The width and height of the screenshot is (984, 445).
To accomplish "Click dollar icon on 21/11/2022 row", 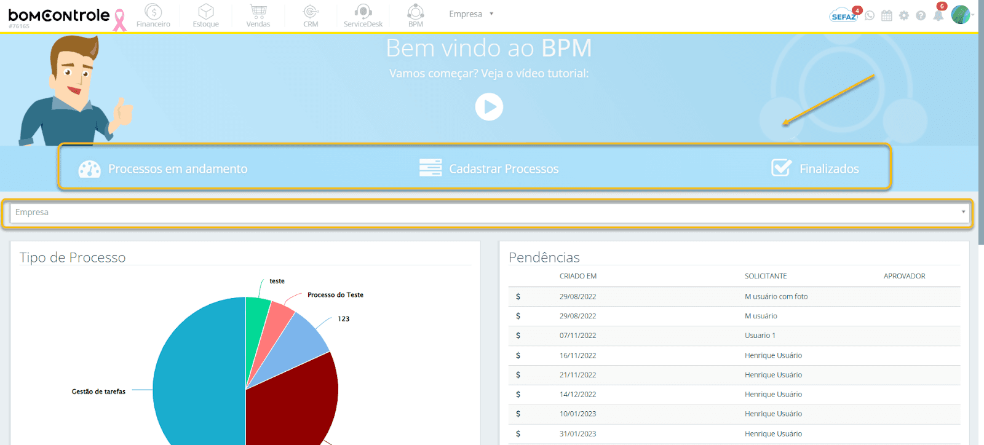I will [518, 375].
